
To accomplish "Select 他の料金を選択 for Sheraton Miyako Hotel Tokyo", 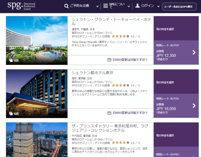I will pyautogui.click(x=165, y=82).
